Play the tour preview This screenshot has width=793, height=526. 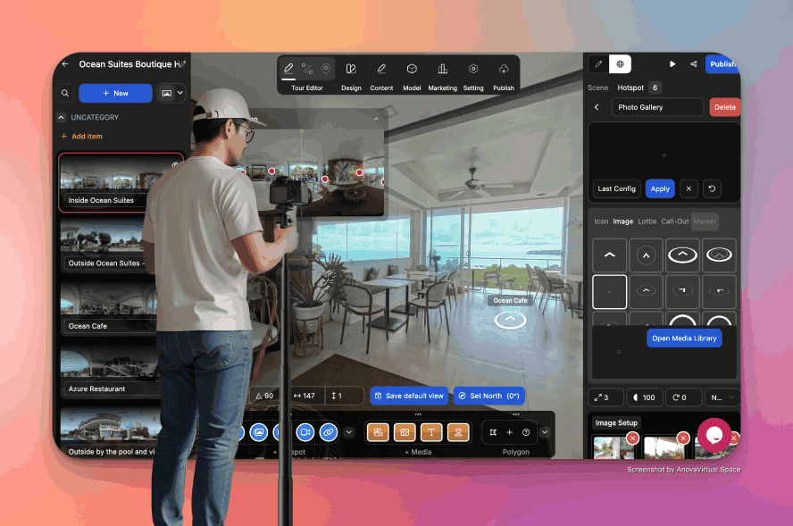pyautogui.click(x=672, y=64)
